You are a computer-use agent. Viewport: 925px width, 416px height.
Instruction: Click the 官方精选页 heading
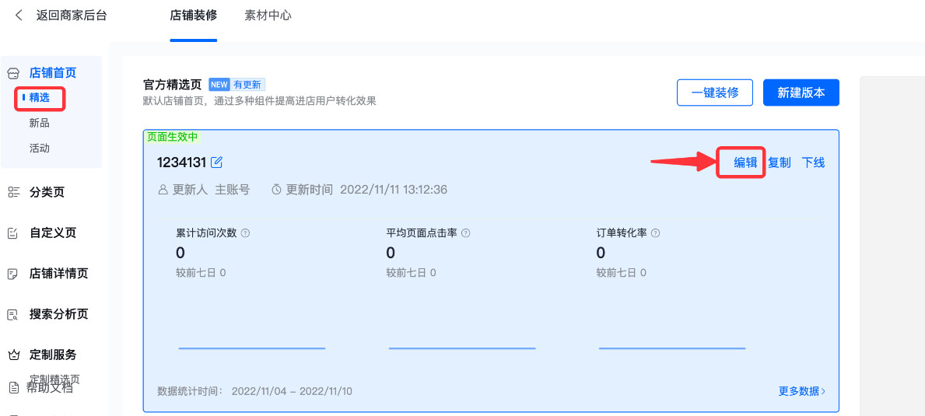pos(173,84)
